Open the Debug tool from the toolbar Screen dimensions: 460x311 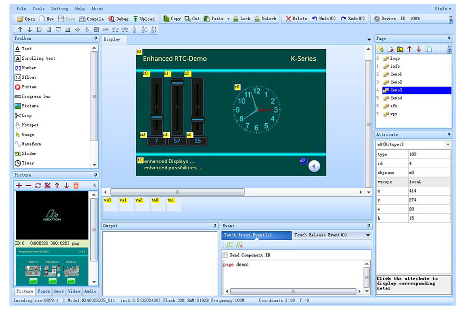tap(118, 19)
